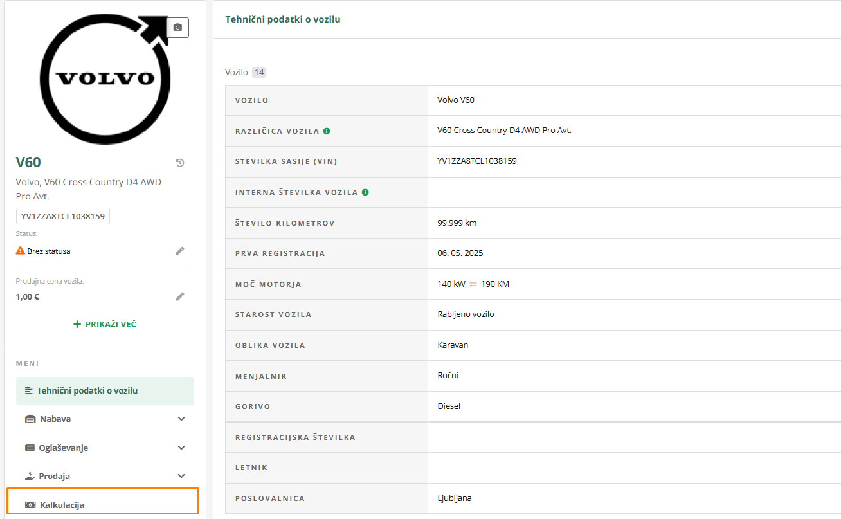Click the REGISTRACIJSKA ŠTEVILKA row label
This screenshot has width=841, height=519.
click(295, 437)
